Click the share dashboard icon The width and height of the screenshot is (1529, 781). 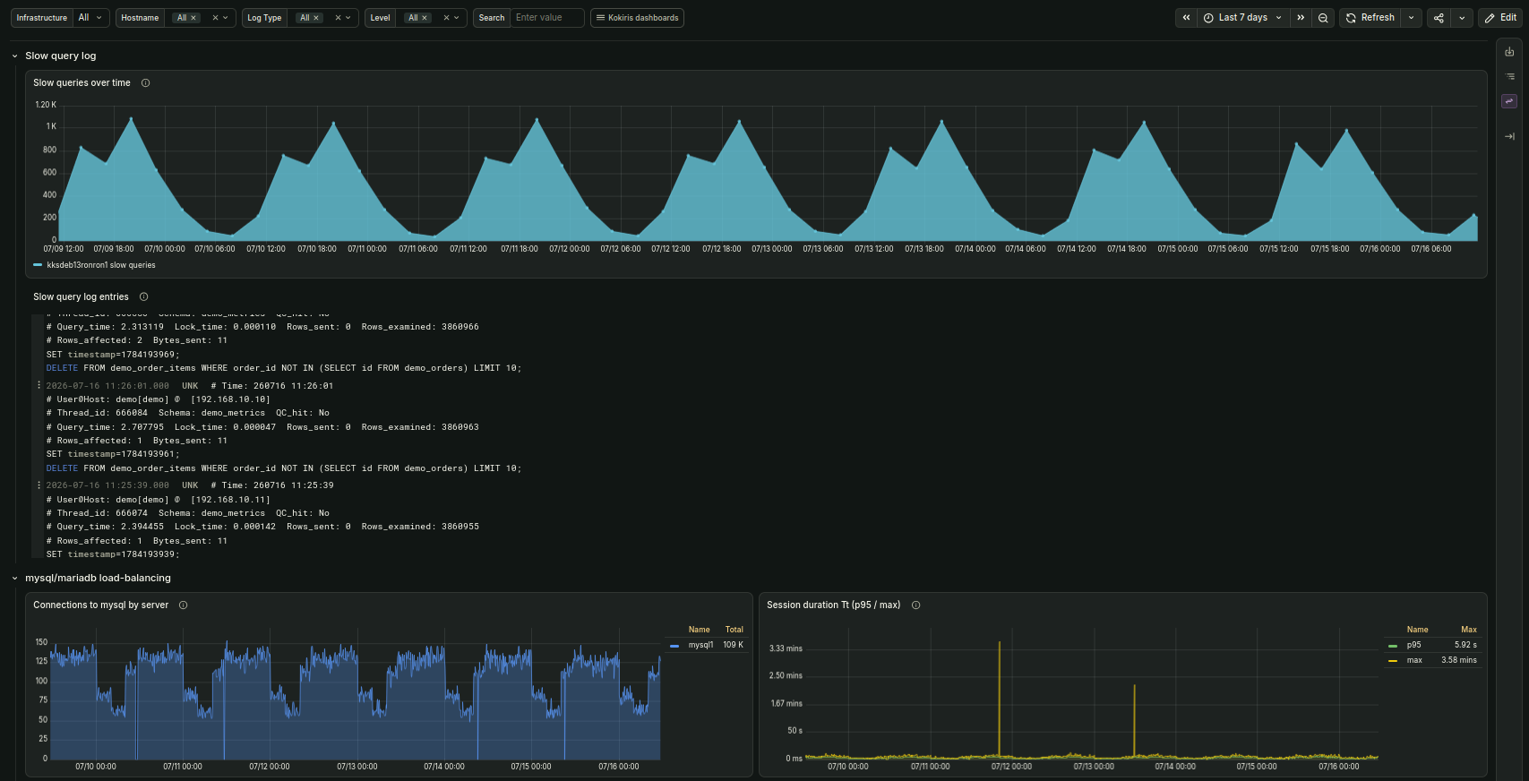pos(1439,18)
